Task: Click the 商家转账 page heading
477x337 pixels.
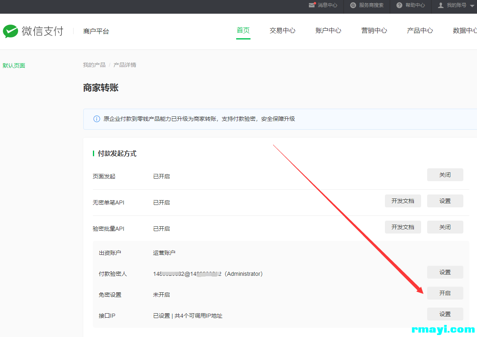Action: tap(101, 88)
